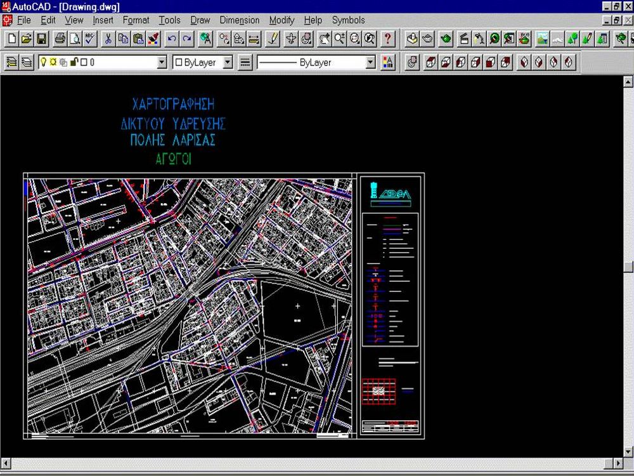Open the Edit menu
This screenshot has height=476, width=634.
(48, 20)
